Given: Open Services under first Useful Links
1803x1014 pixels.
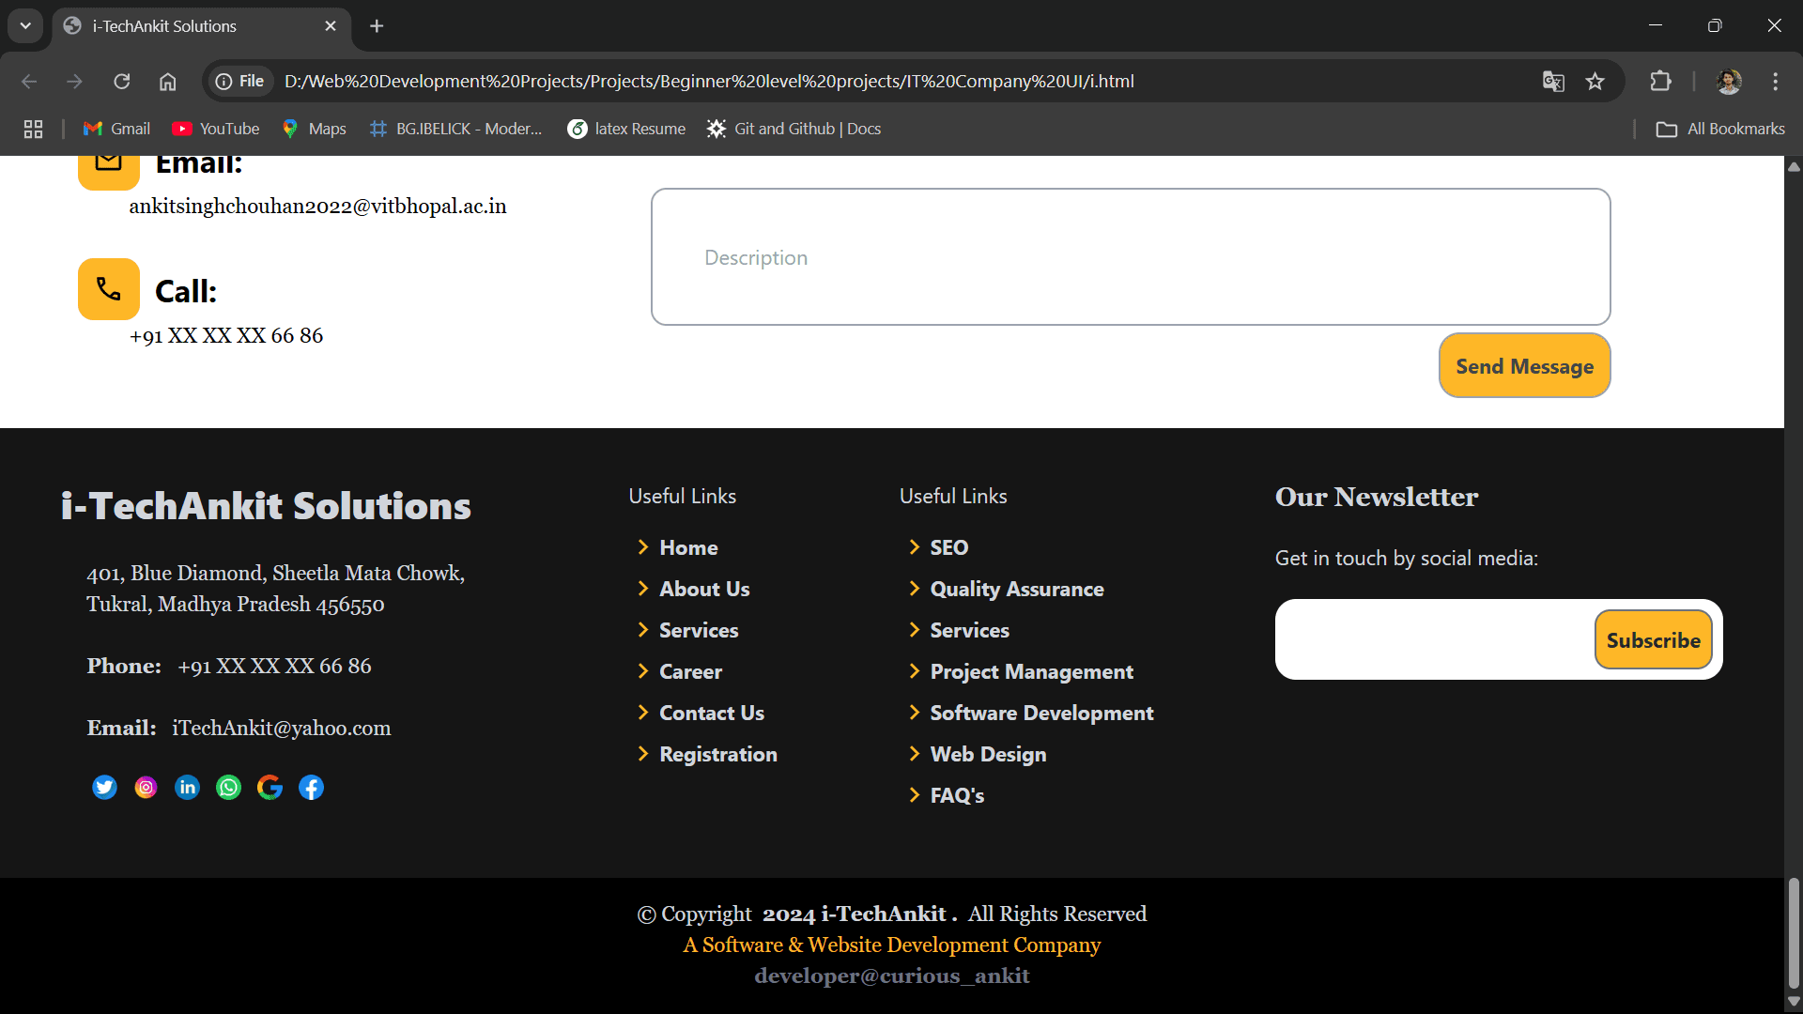Looking at the screenshot, I should point(699,630).
